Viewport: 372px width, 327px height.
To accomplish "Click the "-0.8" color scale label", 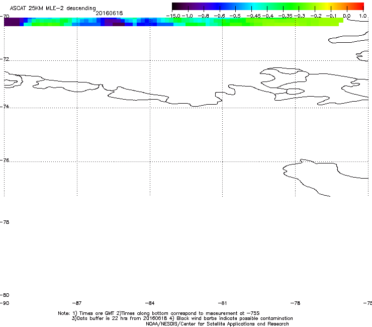I will point(203,16).
